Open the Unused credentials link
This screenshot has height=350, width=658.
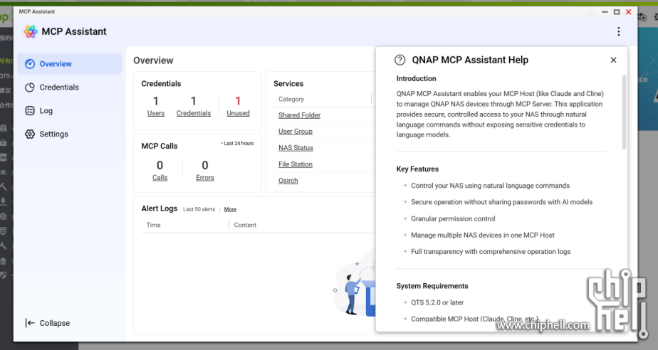click(x=238, y=113)
